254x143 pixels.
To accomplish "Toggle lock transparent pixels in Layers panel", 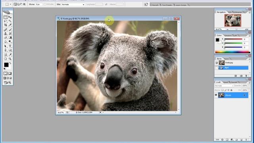I will (222, 90).
